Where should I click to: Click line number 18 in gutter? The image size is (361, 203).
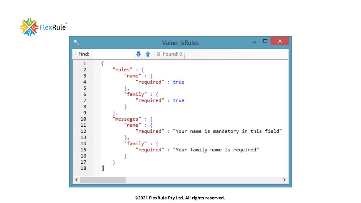[83, 168]
